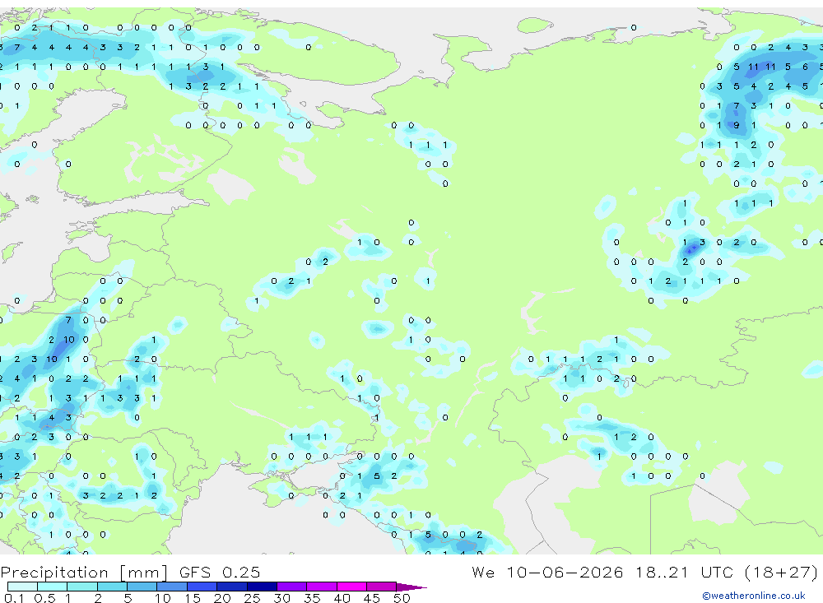The image size is (823, 603).
Task: Click the '(18+27)' forecast offset text
Action: (782, 573)
